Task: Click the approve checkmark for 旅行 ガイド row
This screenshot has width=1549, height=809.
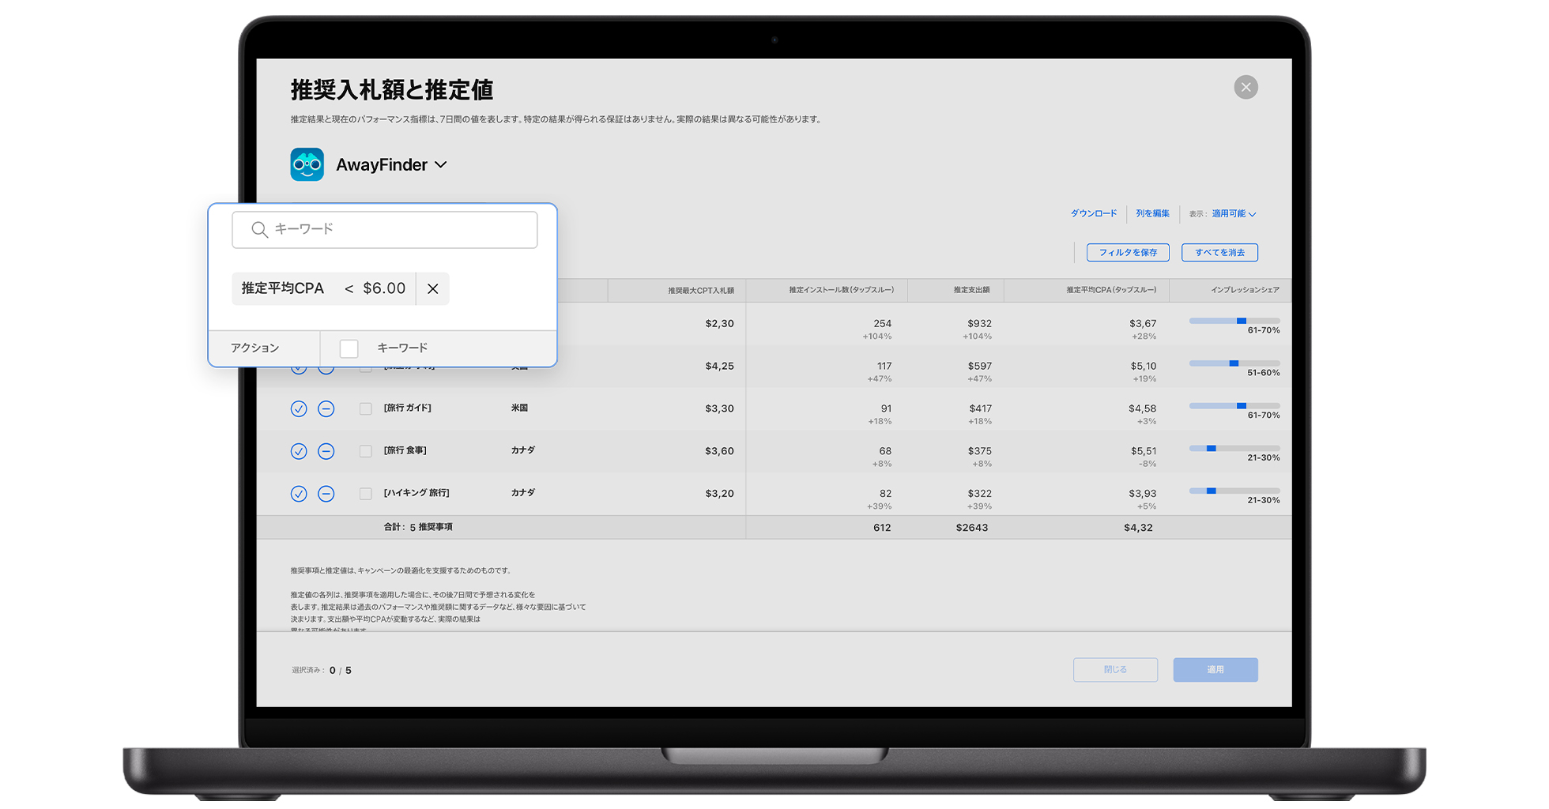Action: tap(298, 408)
